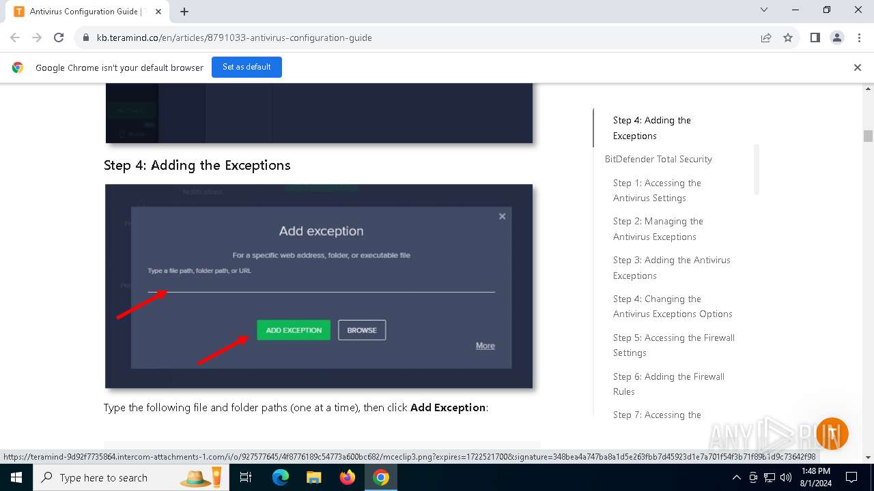Click the taskbar search box

tap(130, 477)
